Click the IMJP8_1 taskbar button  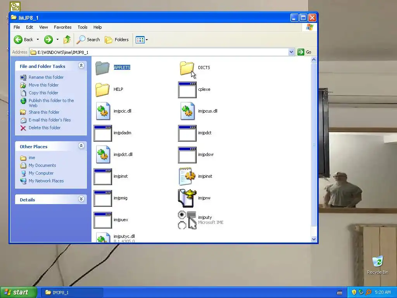(x=72, y=293)
